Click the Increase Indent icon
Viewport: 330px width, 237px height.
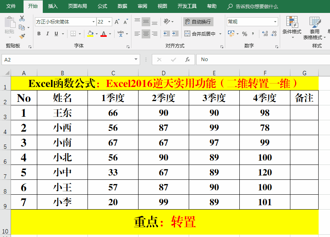click(x=177, y=34)
